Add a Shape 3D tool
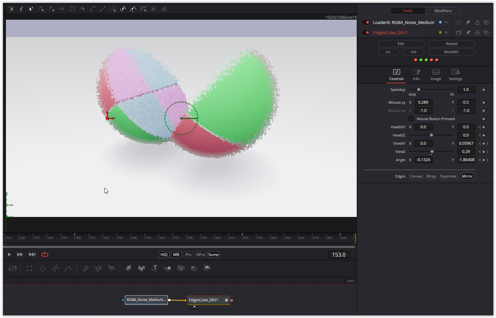The height and width of the screenshot is (318, 496). [x=141, y=268]
